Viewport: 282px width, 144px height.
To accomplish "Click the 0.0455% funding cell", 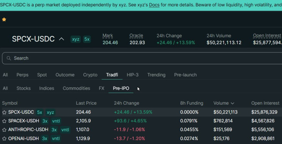I will point(189,130).
